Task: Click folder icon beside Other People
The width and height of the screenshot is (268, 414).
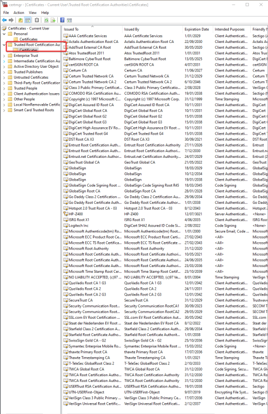Action: pyautogui.click(x=10, y=99)
